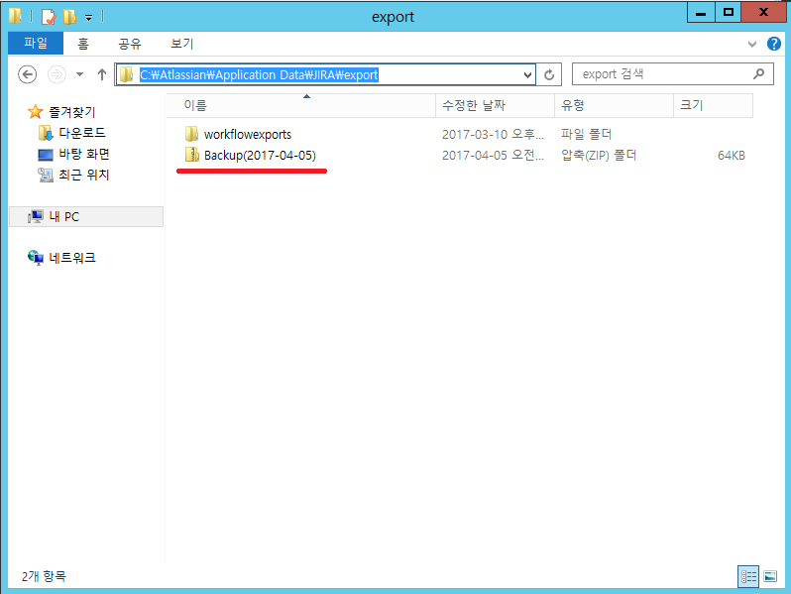Click the explorer window icon in title bar
791x594 pixels.
[x=15, y=16]
